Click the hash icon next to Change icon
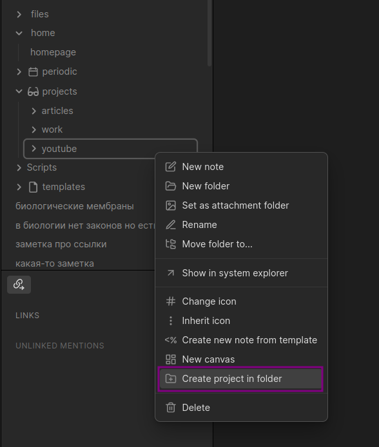The height and width of the screenshot is (447, 379). (171, 301)
